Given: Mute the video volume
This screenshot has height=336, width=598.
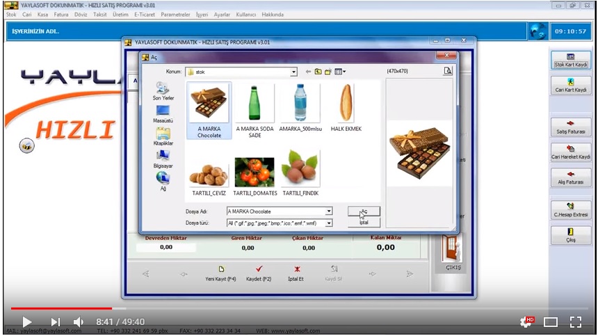Looking at the screenshot, I should point(78,322).
